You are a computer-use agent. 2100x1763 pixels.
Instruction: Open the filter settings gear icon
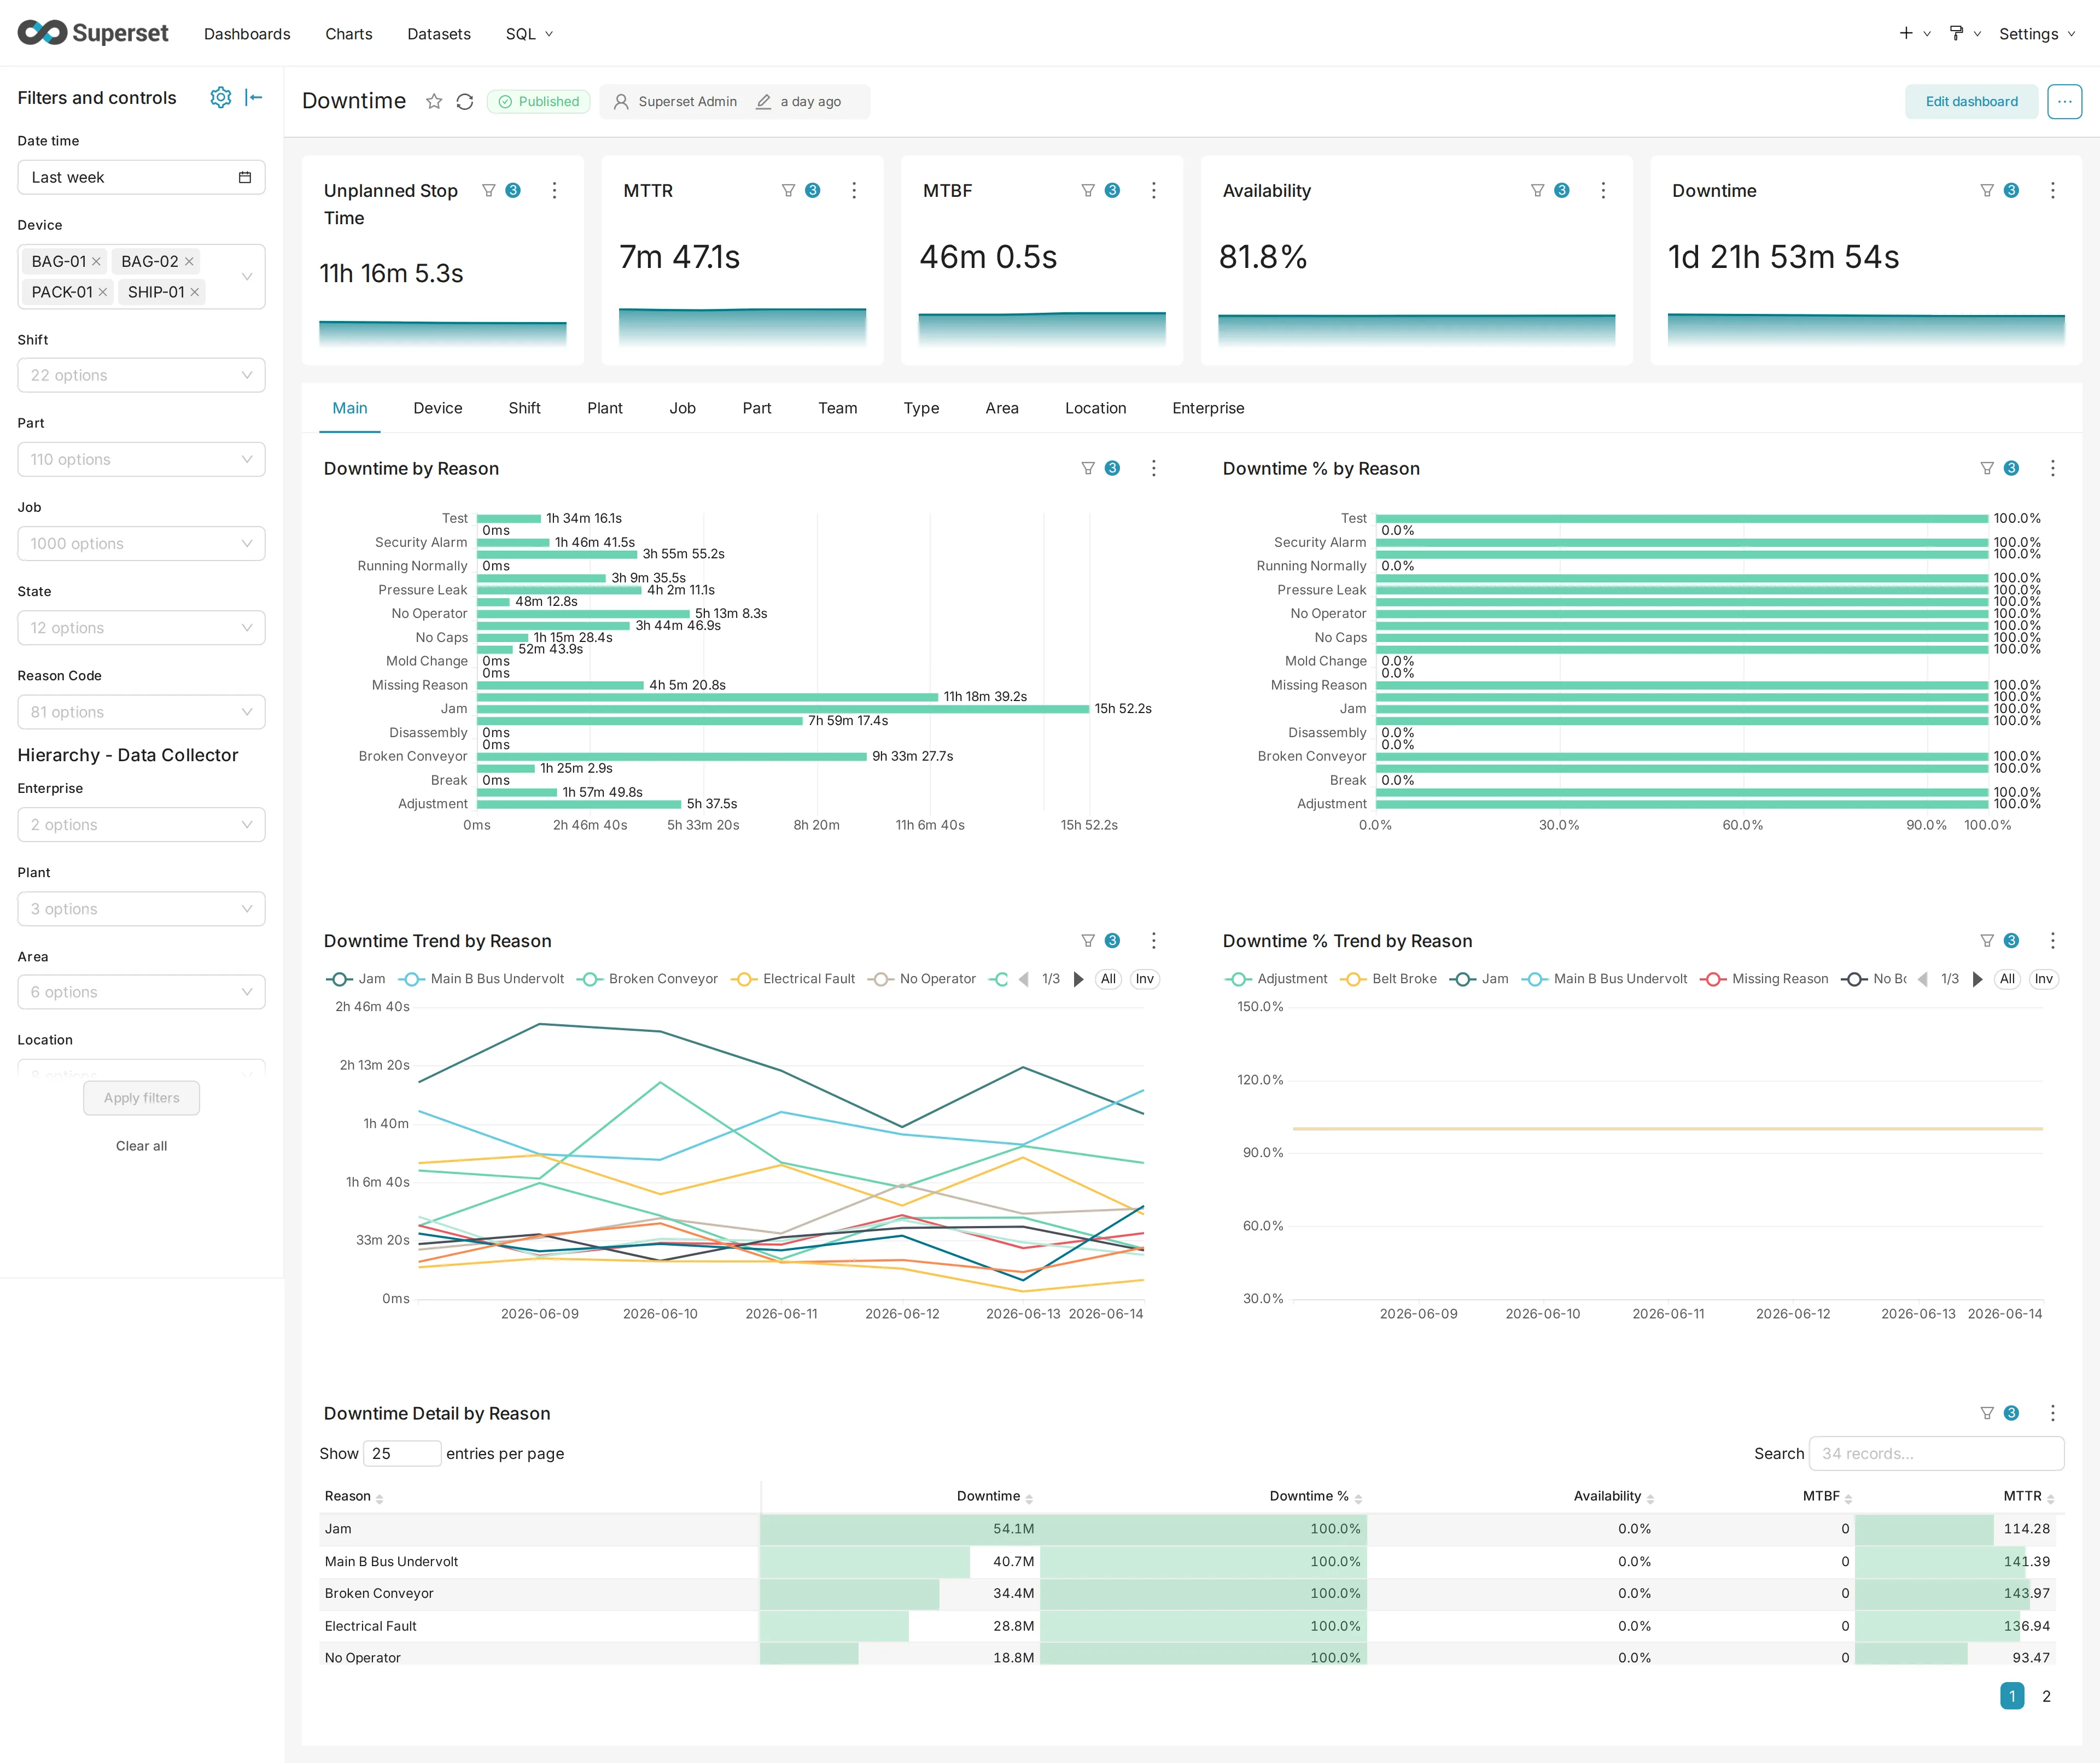[220, 97]
